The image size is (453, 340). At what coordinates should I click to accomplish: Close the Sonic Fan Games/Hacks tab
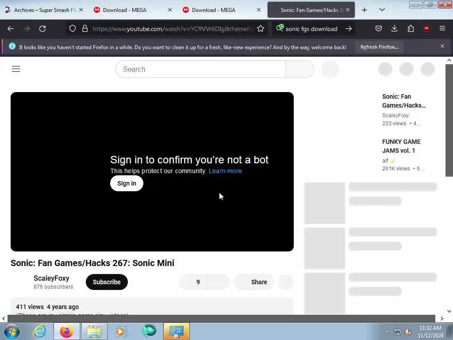(348, 10)
